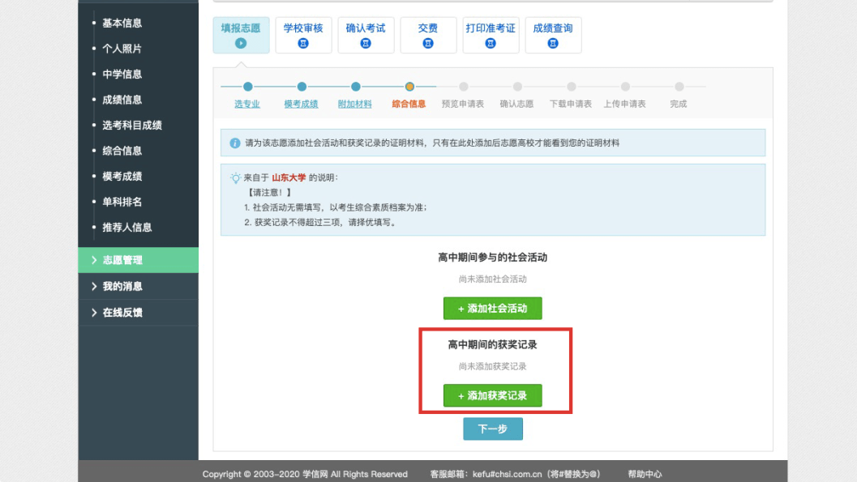This screenshot has width=857, height=482.
Task: Select 推荐人信息 in the sidebar
Action: click(x=126, y=227)
